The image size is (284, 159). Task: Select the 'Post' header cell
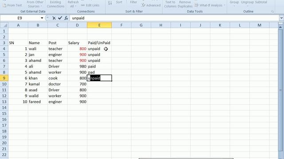pyautogui.click(x=57, y=43)
